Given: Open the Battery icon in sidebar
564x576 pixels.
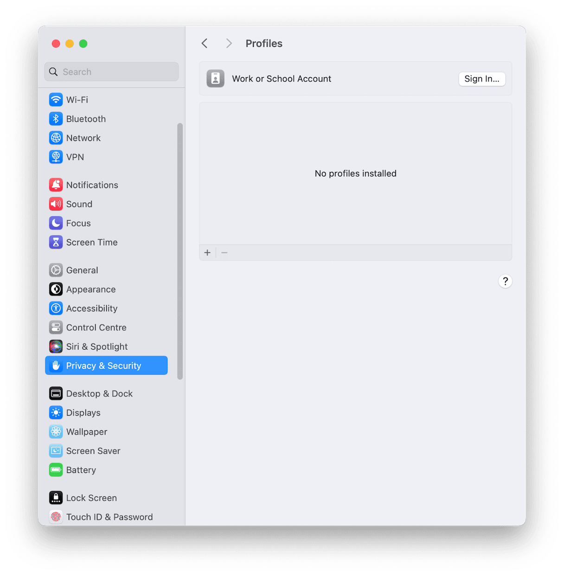Looking at the screenshot, I should (x=56, y=470).
